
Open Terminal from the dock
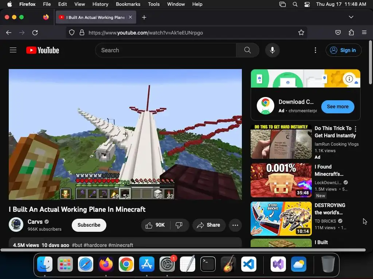(x=208, y=264)
